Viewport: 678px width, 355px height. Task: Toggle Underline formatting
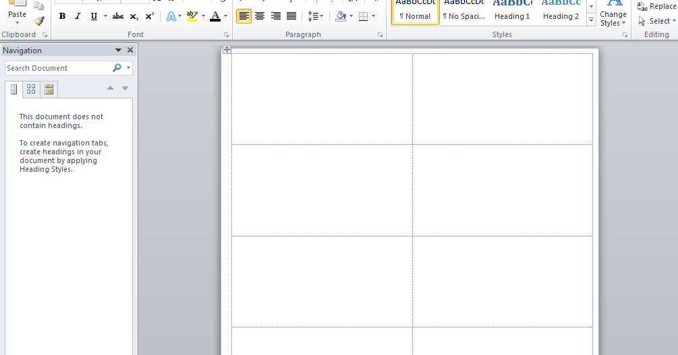(x=94, y=16)
